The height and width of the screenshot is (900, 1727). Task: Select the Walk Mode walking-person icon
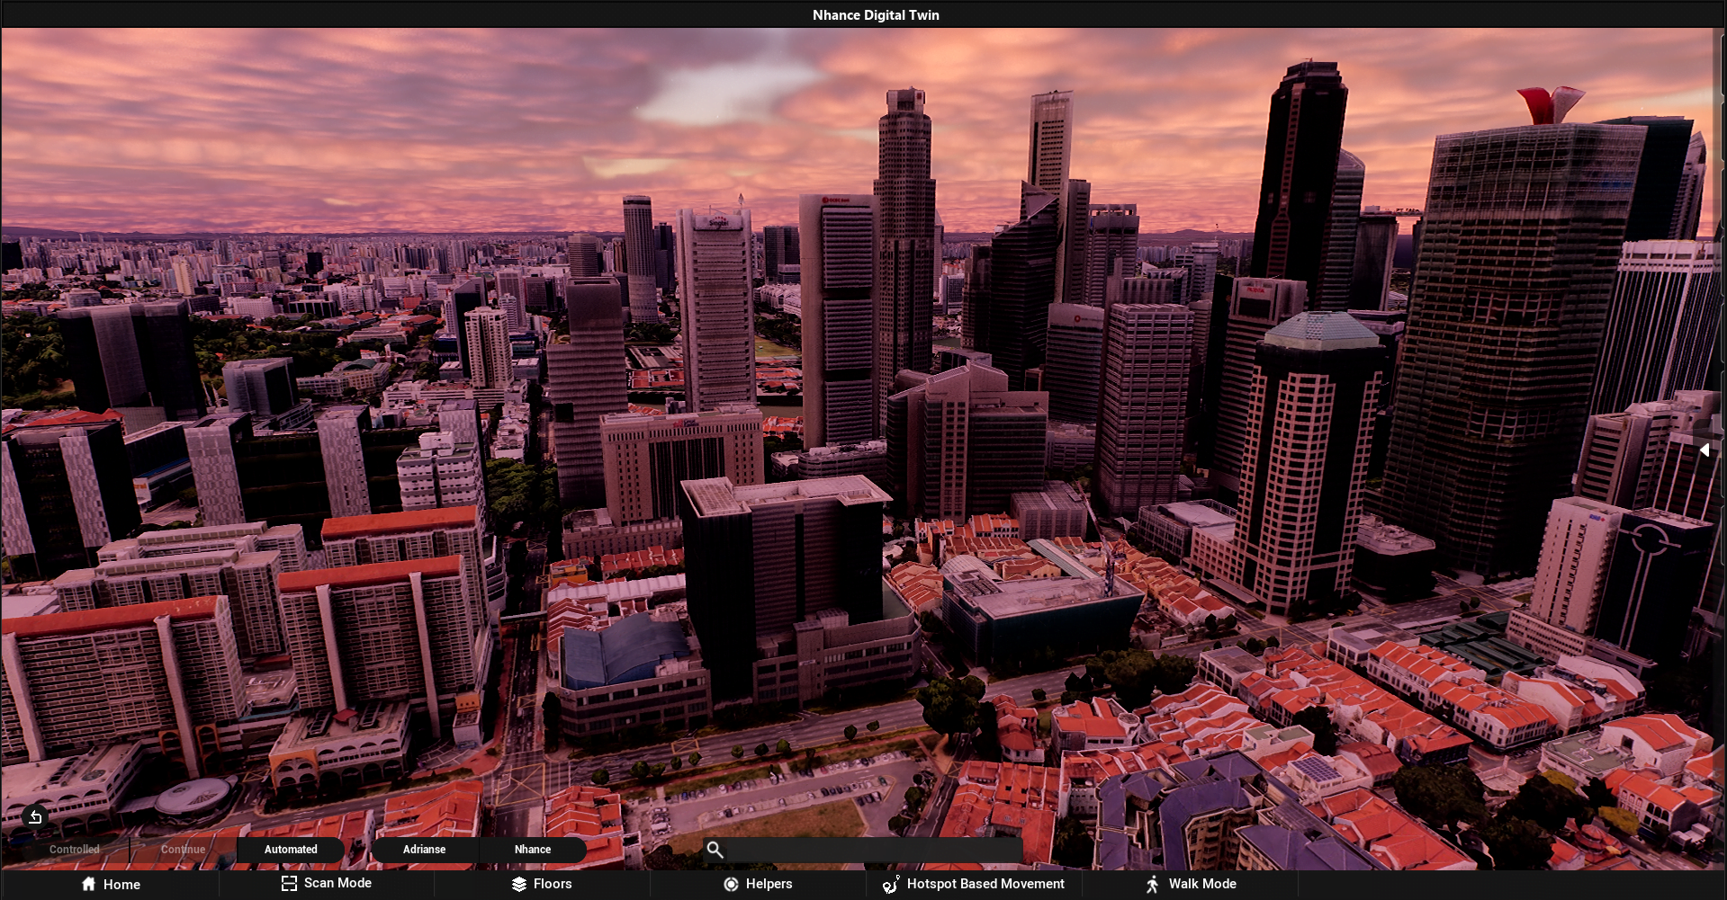tap(1152, 885)
